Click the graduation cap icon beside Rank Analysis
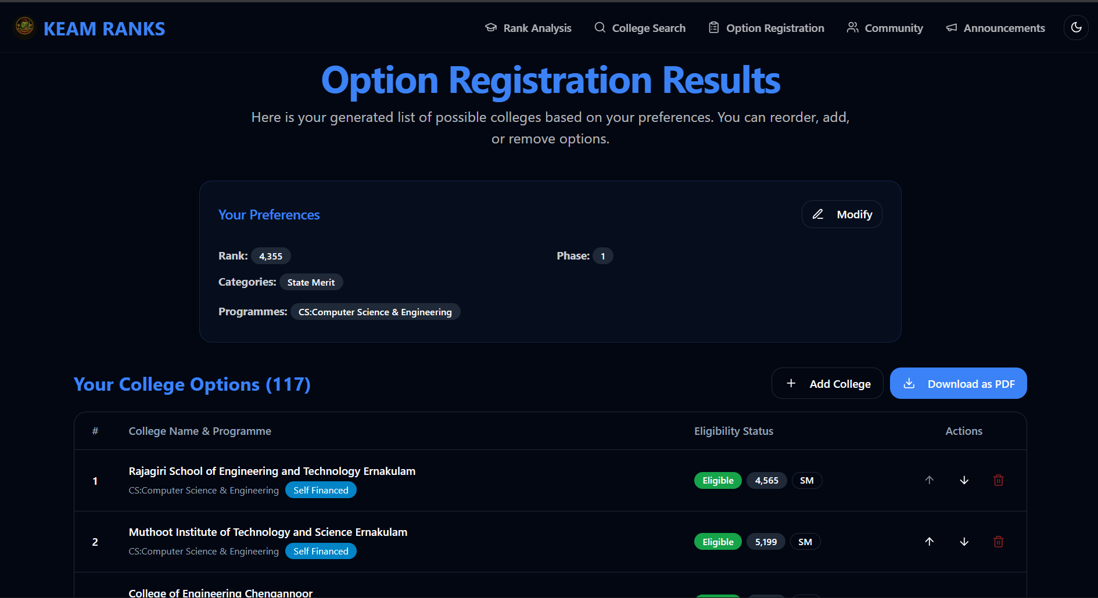This screenshot has width=1098, height=598. 491,27
